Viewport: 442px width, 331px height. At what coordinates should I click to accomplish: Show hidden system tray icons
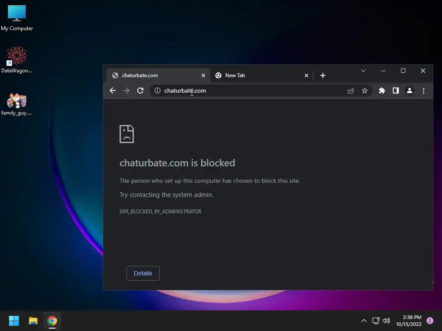tap(364, 321)
